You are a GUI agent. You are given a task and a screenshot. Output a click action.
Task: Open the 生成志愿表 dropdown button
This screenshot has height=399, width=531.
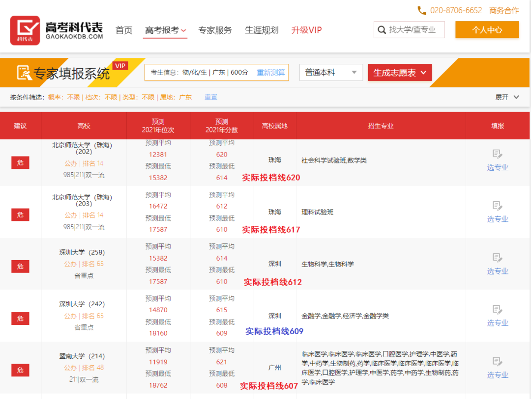coord(400,72)
